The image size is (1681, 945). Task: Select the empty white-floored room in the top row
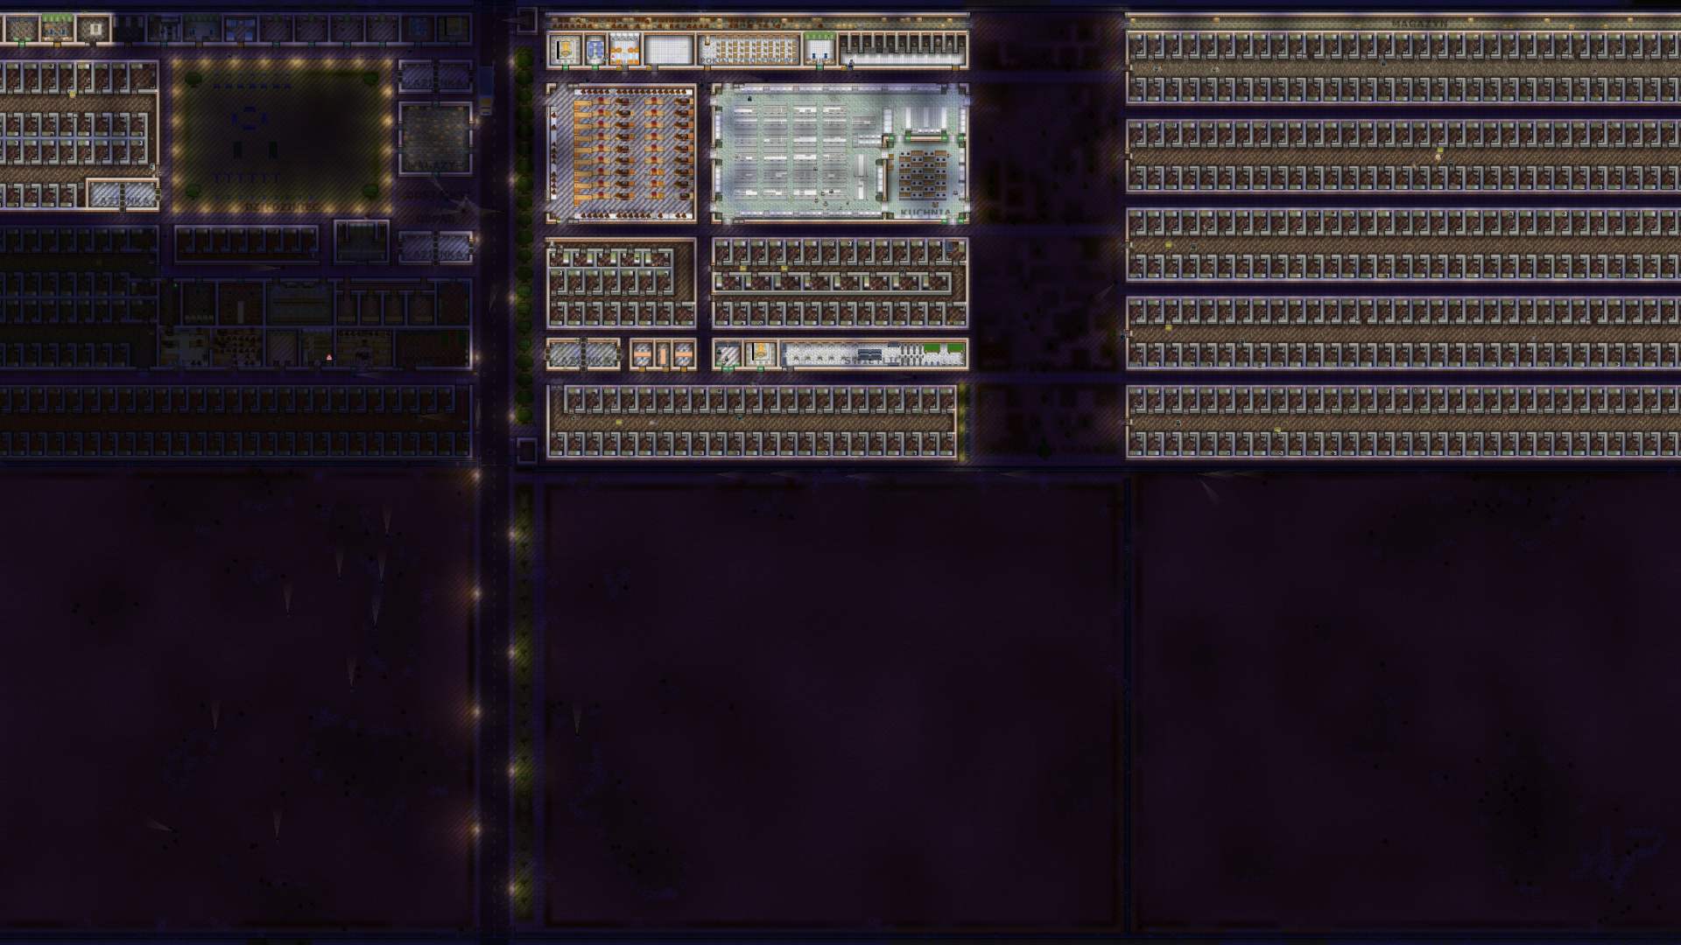669,50
